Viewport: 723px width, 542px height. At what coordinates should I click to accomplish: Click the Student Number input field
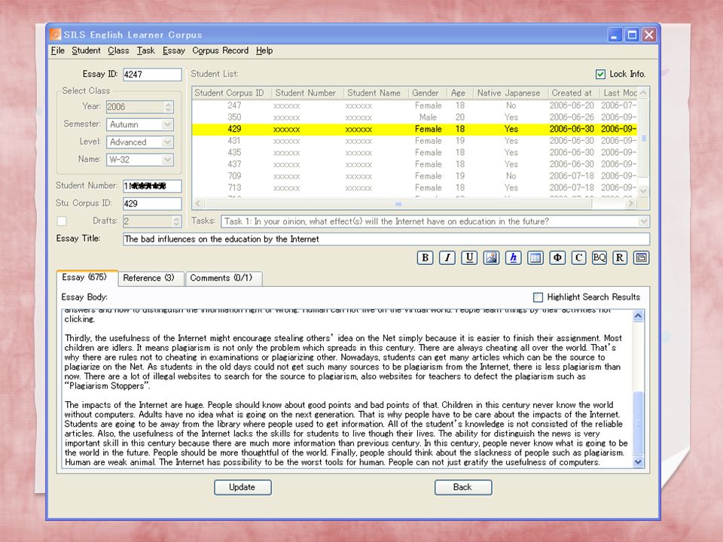tap(152, 186)
